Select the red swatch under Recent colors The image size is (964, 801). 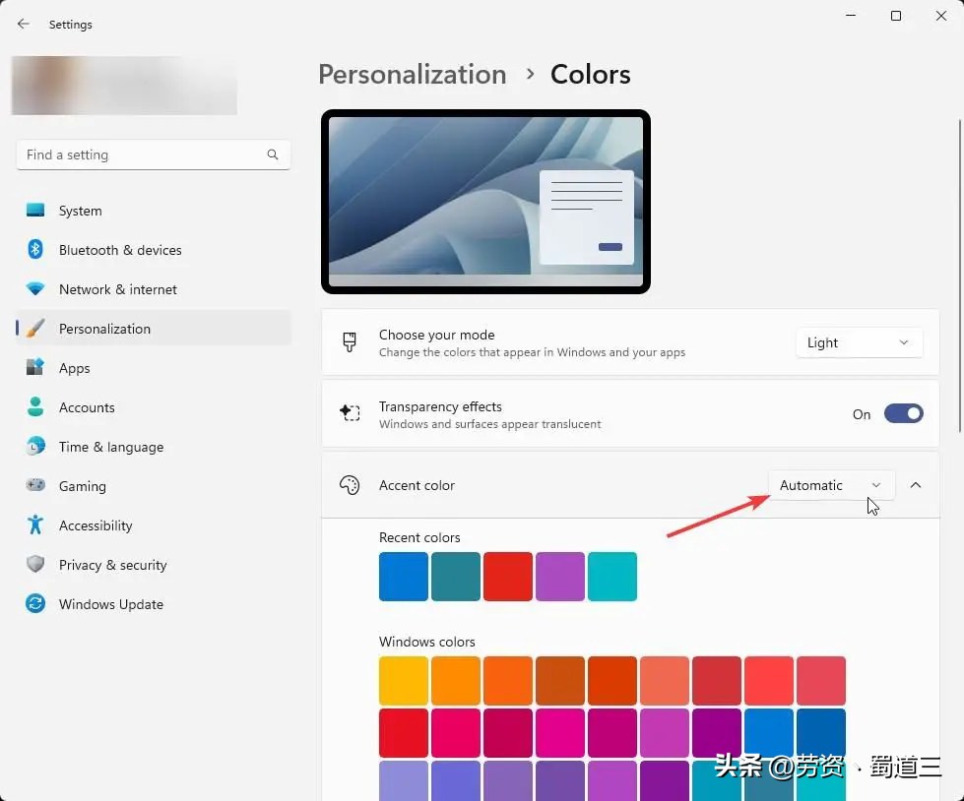[x=507, y=576]
